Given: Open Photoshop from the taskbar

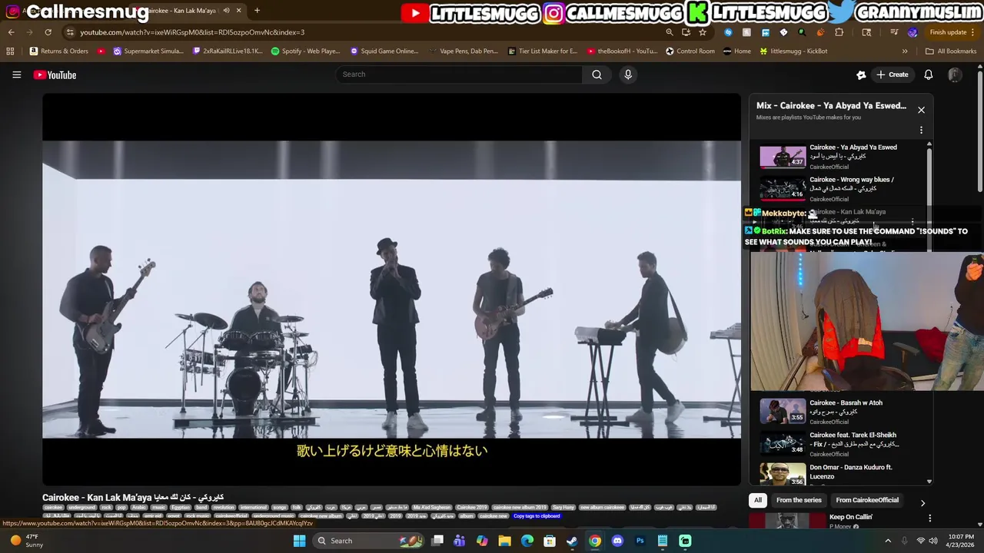Looking at the screenshot, I should pyautogui.click(x=640, y=541).
